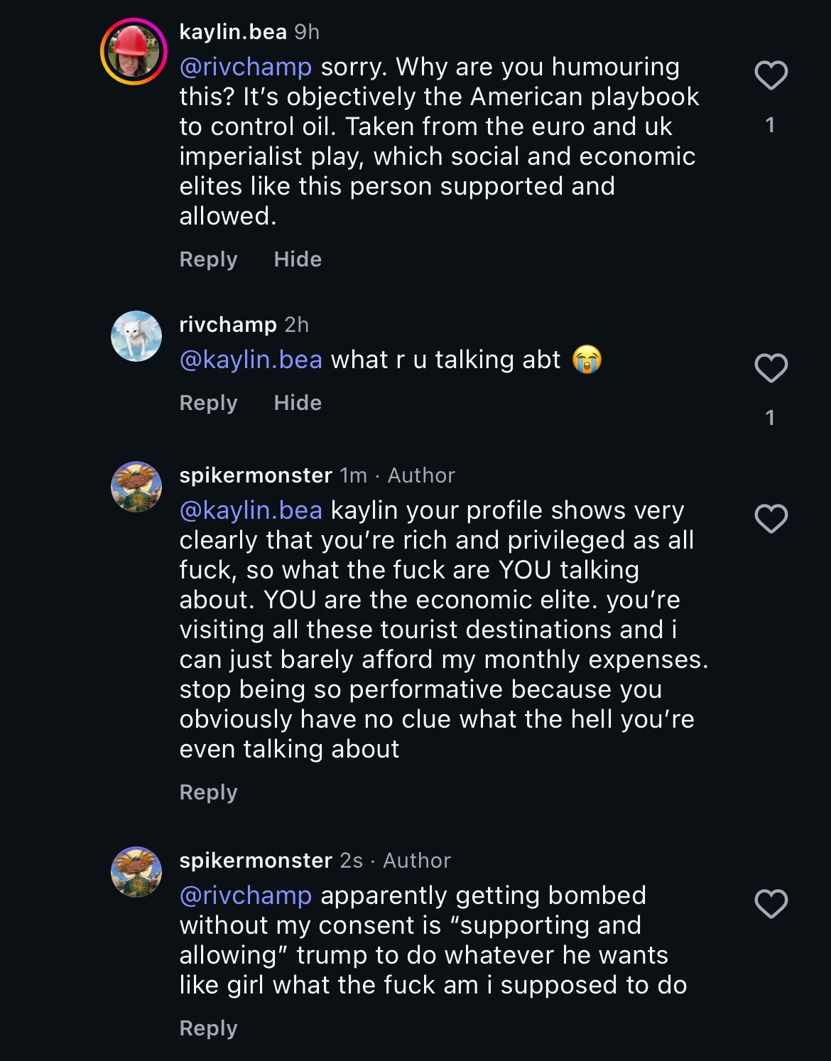View the like count on kaylin.bea's comment
Viewport: 831px width, 1061px height.
coord(770,125)
